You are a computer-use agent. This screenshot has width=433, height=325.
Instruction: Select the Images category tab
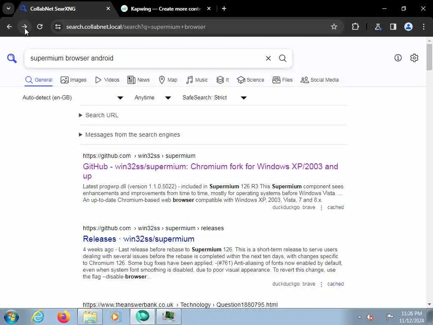pos(74,80)
